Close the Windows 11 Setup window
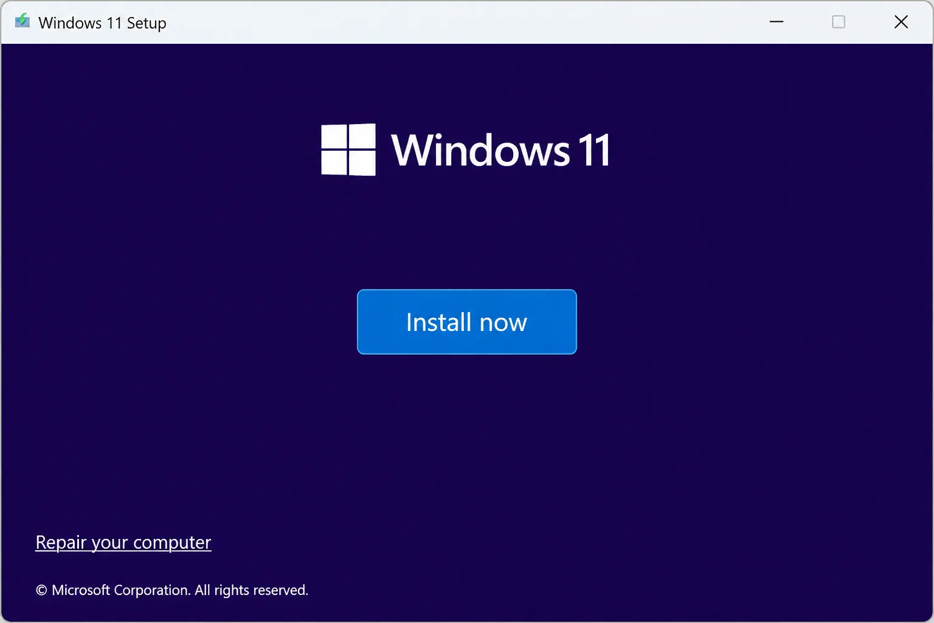934x623 pixels. pos(901,22)
